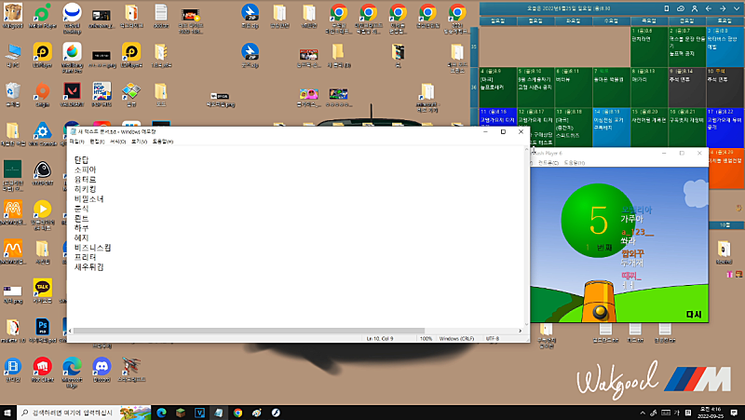Launch VALORANT from the desktop

[x=72, y=94]
